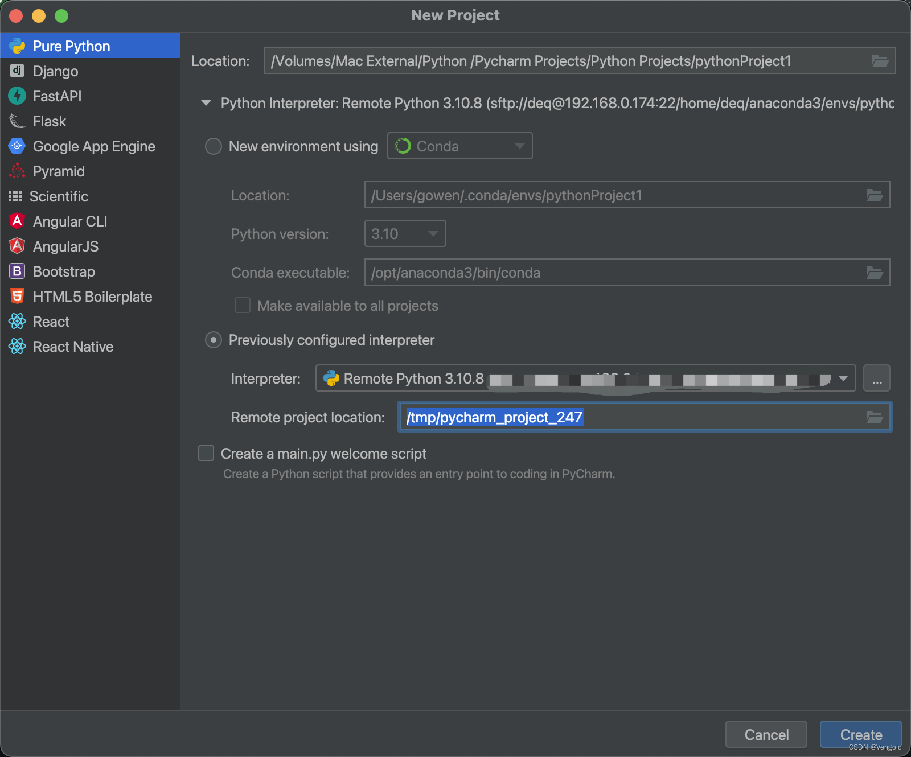Browse folder for Remote project location
The image size is (911, 757).
point(875,417)
